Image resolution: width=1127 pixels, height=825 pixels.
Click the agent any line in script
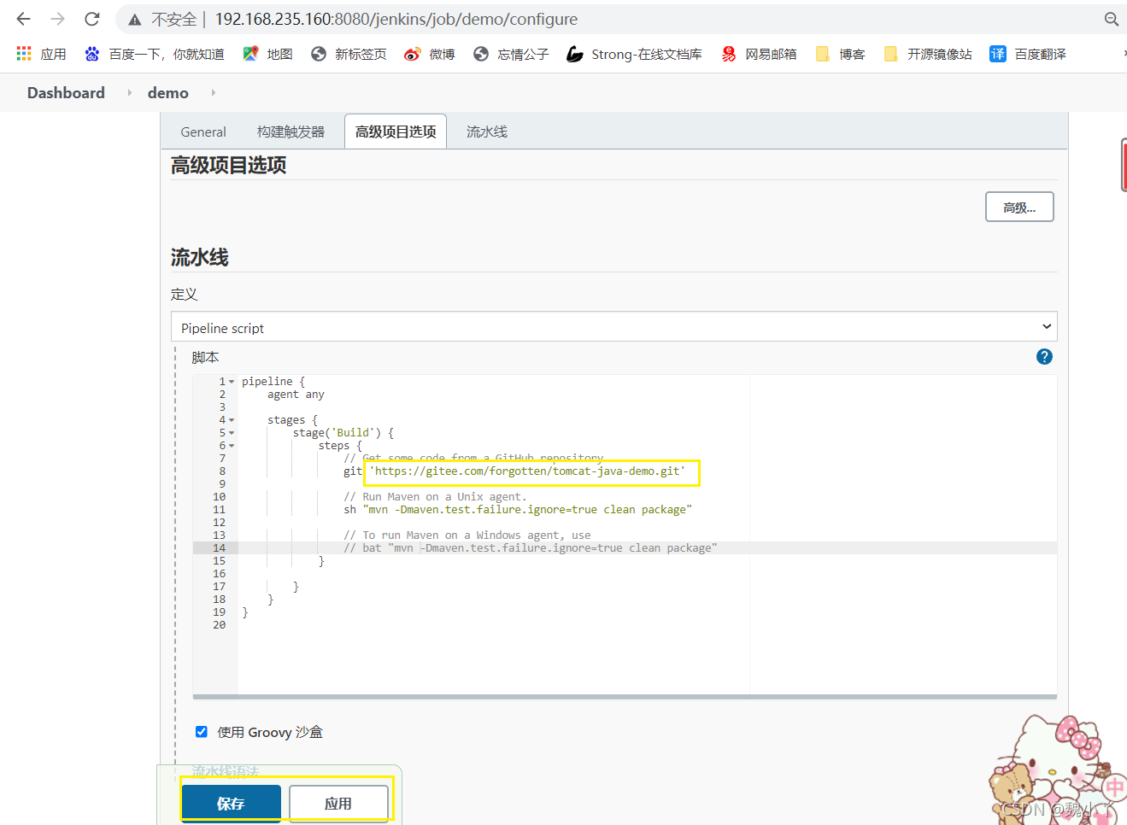pos(296,395)
